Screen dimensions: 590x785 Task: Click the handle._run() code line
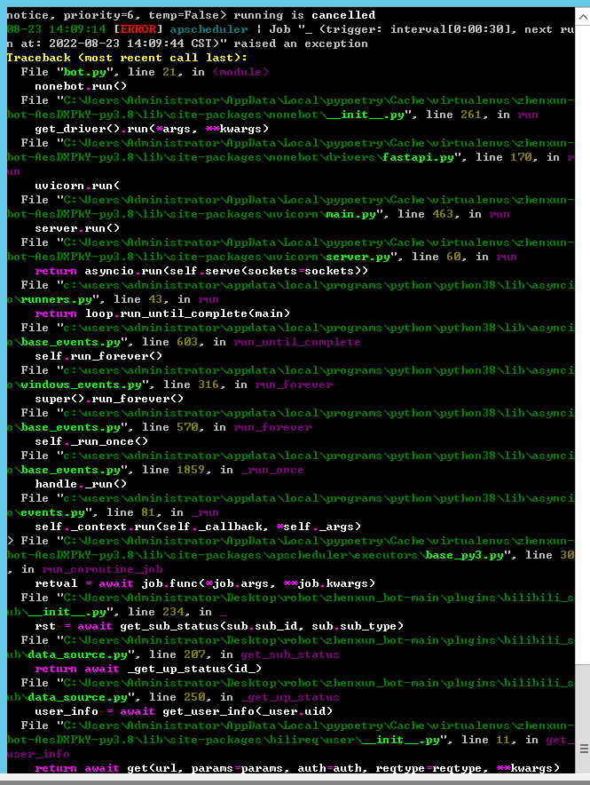pyautogui.click(x=81, y=484)
